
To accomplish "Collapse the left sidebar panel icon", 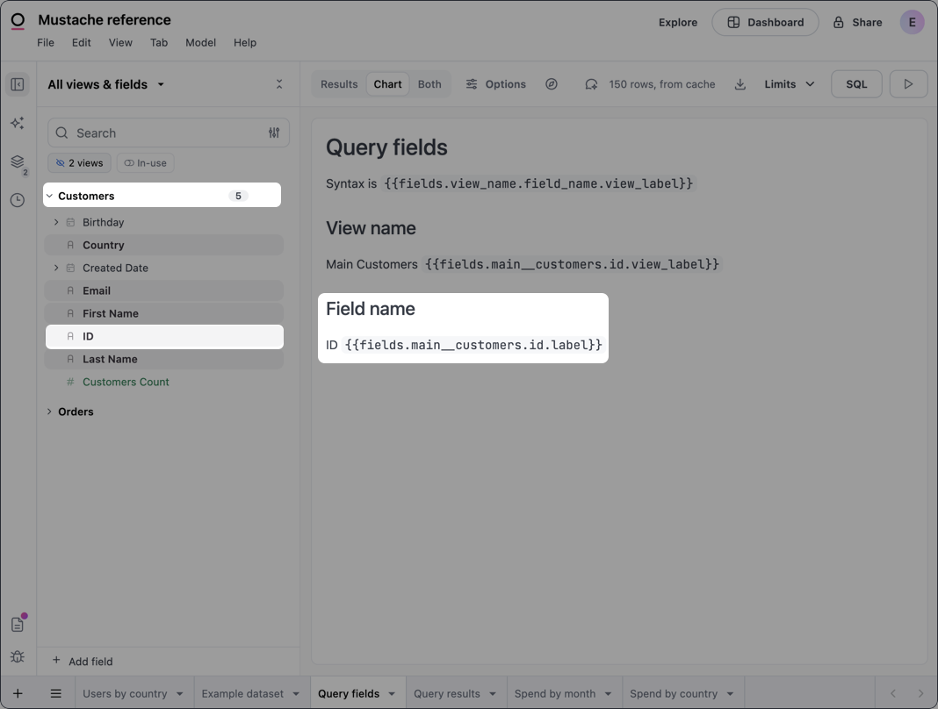I will [18, 83].
